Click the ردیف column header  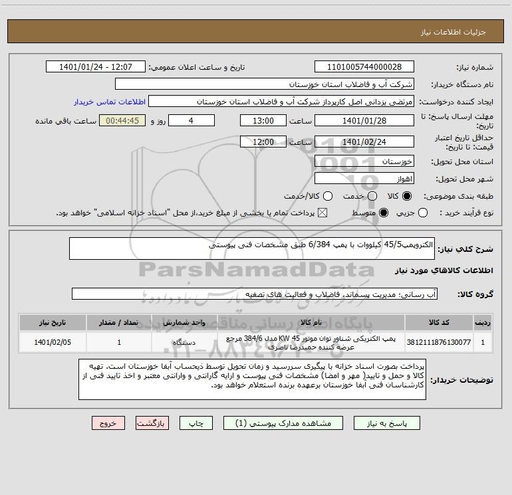click(x=483, y=322)
